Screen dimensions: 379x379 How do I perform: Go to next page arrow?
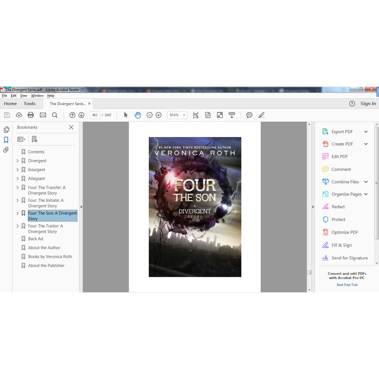81,115
